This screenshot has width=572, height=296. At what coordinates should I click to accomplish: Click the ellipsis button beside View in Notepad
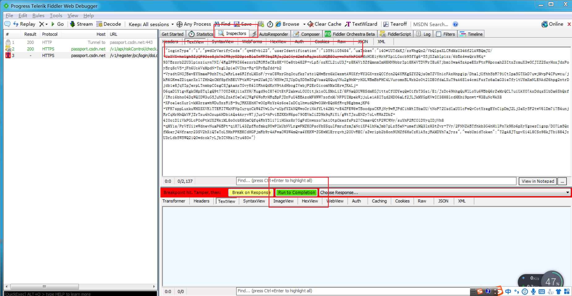coord(562,181)
